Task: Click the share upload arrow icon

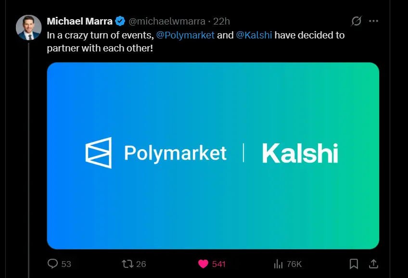Action: tap(373, 264)
